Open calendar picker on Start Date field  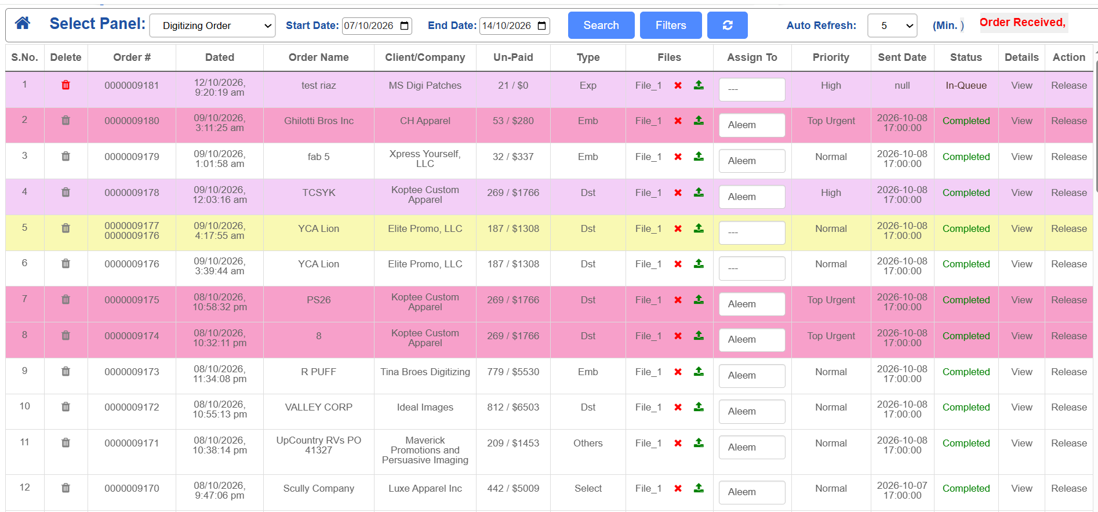pyautogui.click(x=405, y=26)
